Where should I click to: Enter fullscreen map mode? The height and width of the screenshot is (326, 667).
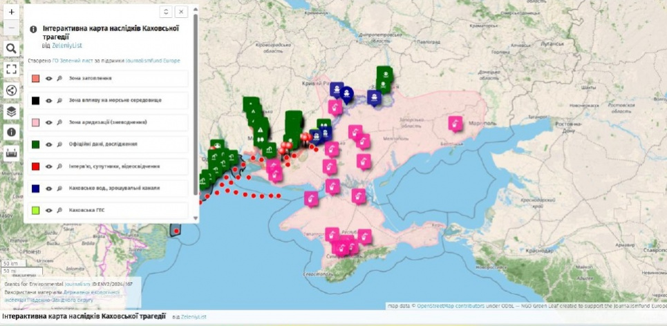(x=11, y=69)
